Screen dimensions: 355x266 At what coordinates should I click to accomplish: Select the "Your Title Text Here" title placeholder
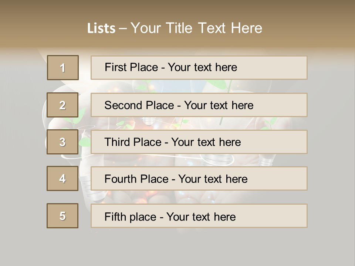(x=196, y=28)
